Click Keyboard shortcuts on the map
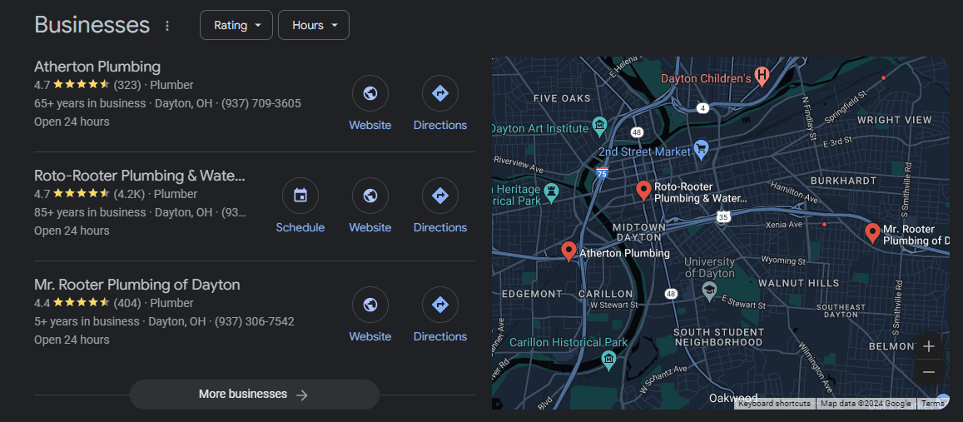Viewport: 963px width, 422px height. point(774,404)
